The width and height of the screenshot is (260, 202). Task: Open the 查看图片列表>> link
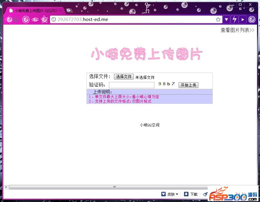click(x=237, y=30)
